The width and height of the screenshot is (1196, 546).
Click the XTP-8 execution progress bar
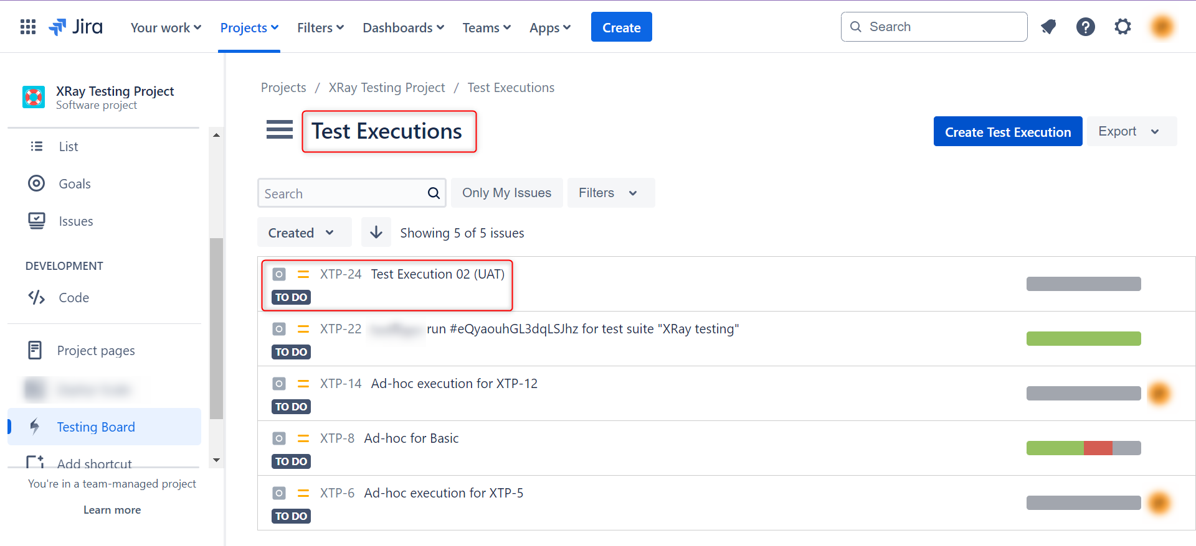[x=1083, y=448]
